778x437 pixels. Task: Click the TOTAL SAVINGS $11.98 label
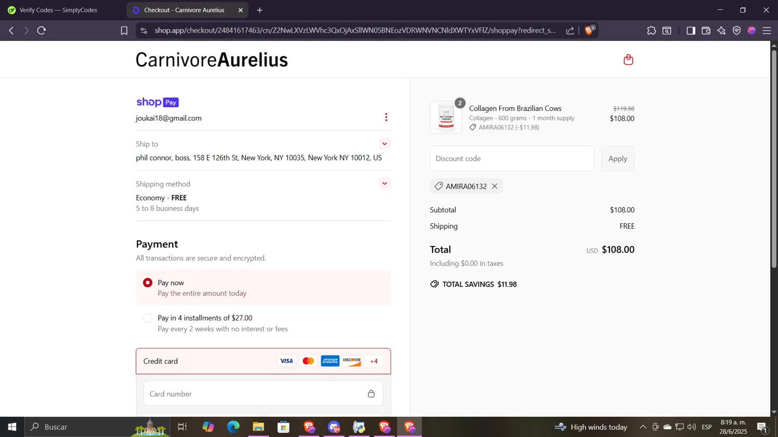pos(474,284)
